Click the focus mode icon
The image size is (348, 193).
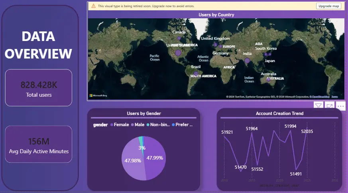pos(329,106)
